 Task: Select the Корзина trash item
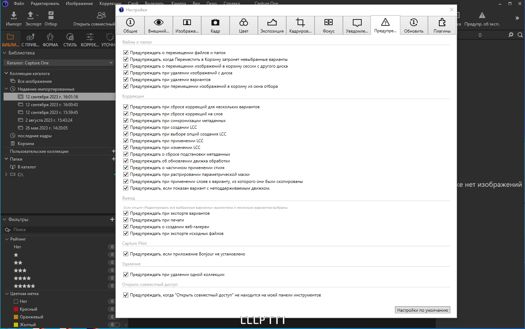26,144
